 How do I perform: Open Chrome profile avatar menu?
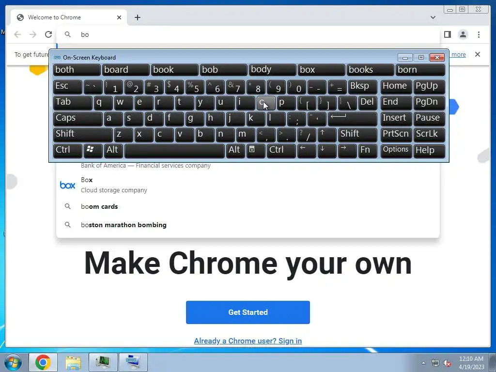463,34
